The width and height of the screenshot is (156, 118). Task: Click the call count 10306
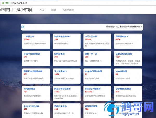(x=88, y=39)
